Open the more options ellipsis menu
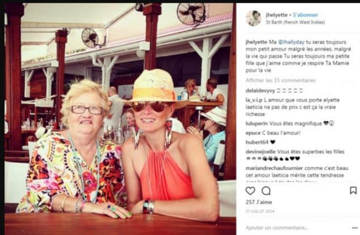Image resolution: width=360 pixels, height=235 pixels. [355, 228]
